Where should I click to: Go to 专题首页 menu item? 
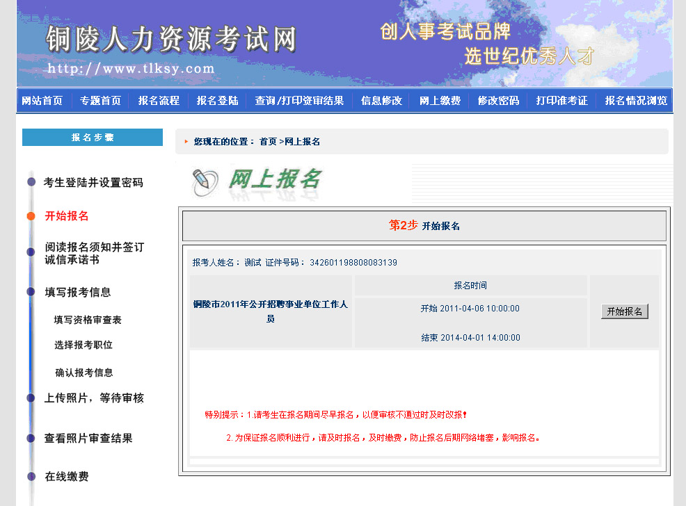click(100, 101)
